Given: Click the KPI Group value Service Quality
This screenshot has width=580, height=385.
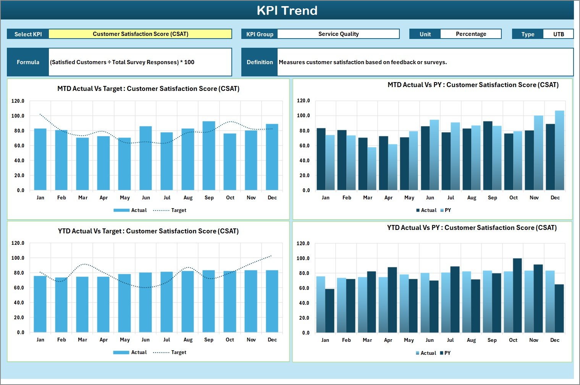Looking at the screenshot, I should click(338, 34).
